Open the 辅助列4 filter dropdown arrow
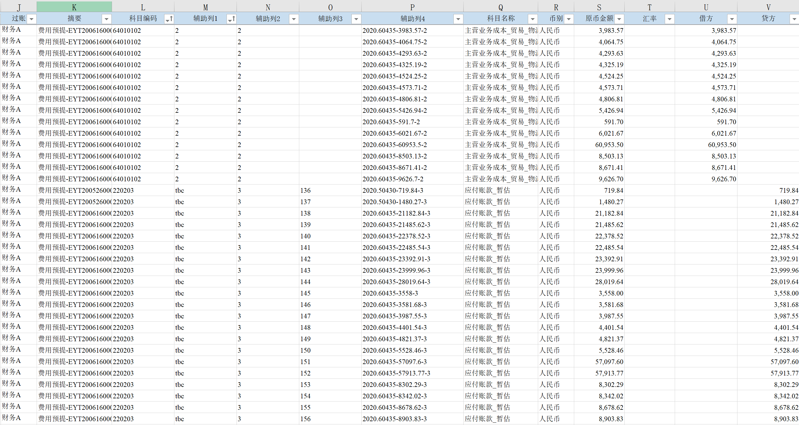The image size is (799, 425). pos(458,19)
